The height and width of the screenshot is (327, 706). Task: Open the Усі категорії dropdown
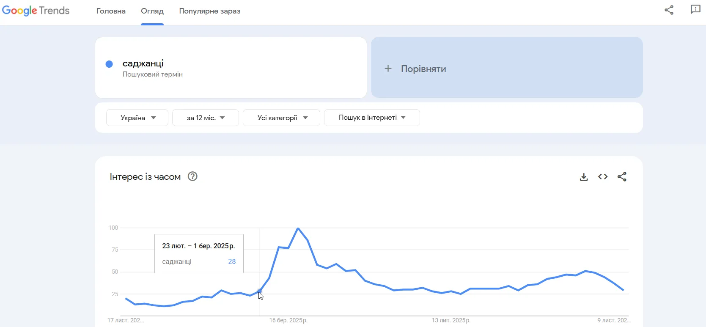tap(281, 118)
